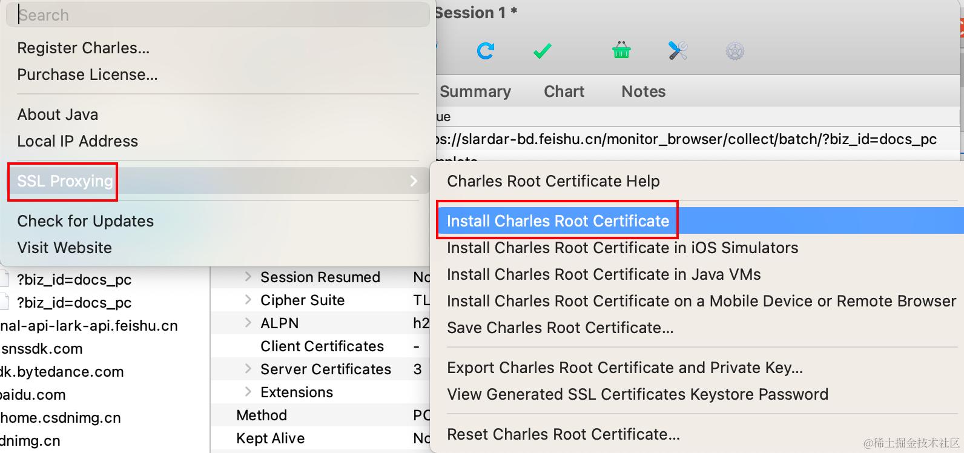The width and height of the screenshot is (964, 453).
Task: Focus the Help menu Search field
Action: pos(218,15)
